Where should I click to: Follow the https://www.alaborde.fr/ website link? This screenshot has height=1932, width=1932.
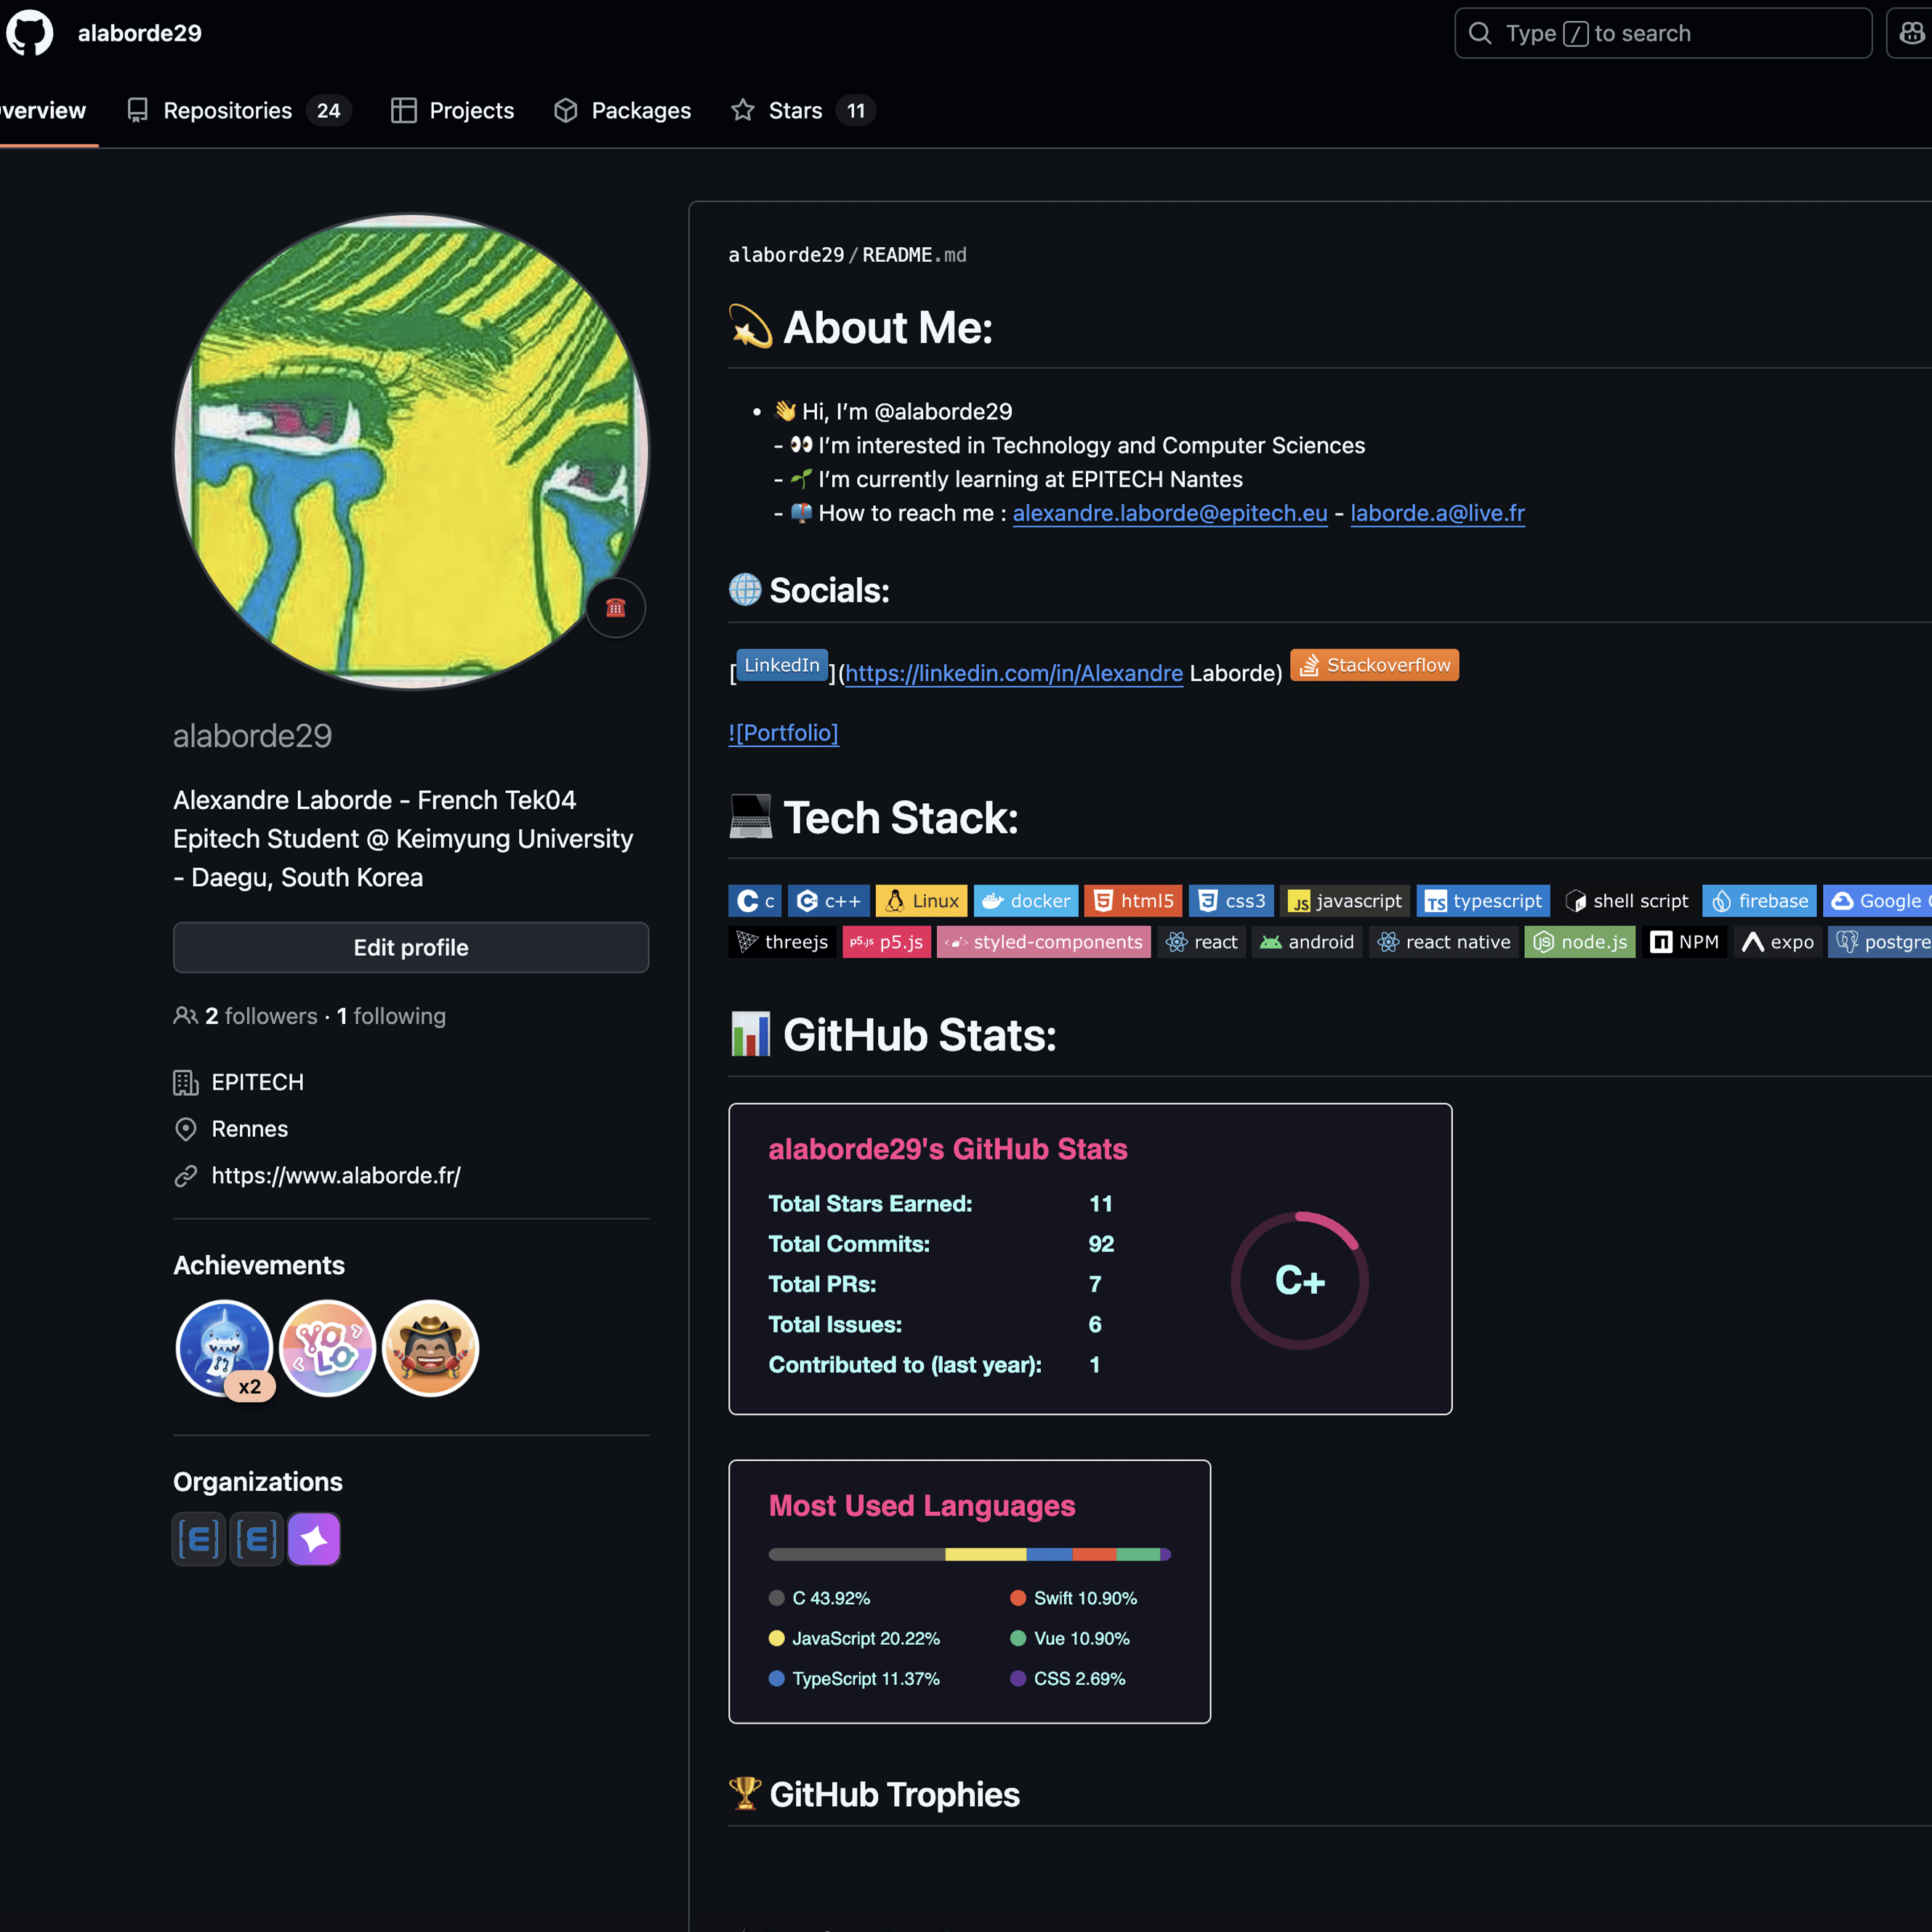(x=336, y=1175)
